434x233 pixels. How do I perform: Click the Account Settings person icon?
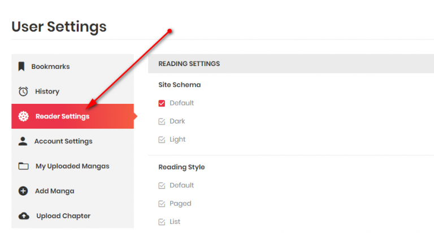[x=23, y=141]
